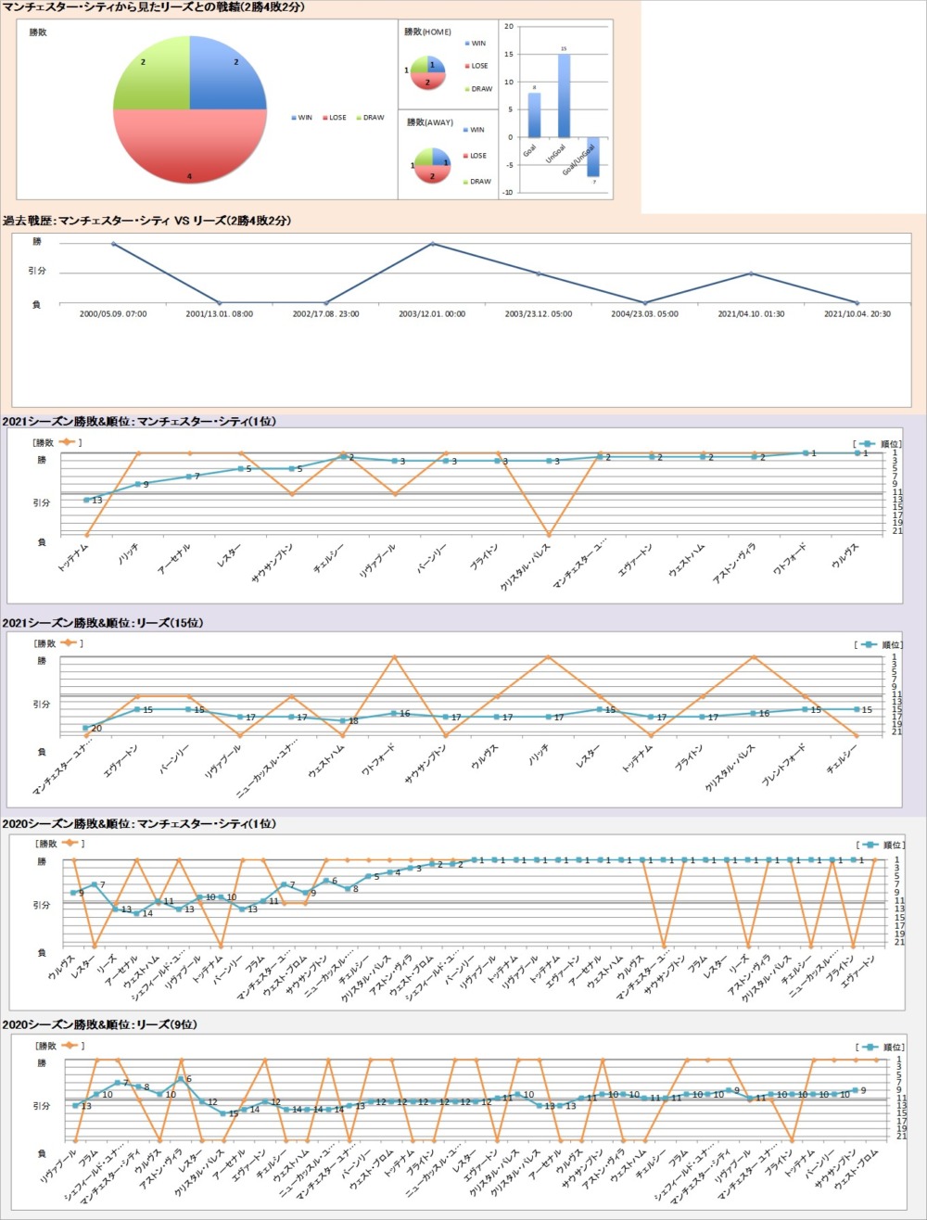The width and height of the screenshot is (927, 1220).
Task: Click rank marker 13 in the 2021 Manchester City chart
Action: point(86,500)
